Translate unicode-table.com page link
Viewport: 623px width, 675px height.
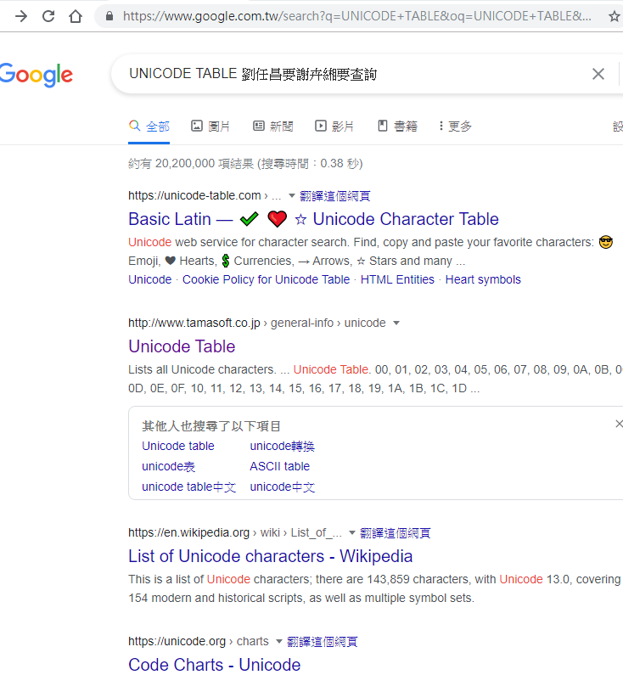click(334, 196)
